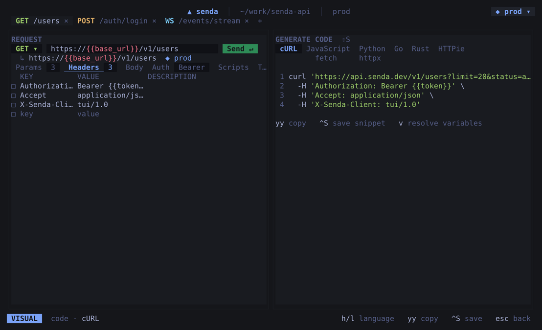The width and height of the screenshot is (542, 330).
Task: Click v resolve variables action
Action: 440,123
